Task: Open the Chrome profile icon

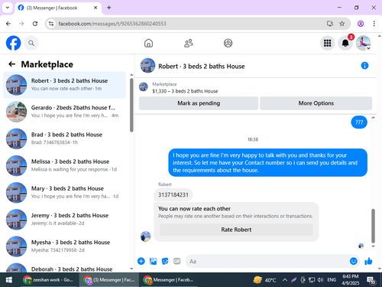Action: tap(361, 24)
